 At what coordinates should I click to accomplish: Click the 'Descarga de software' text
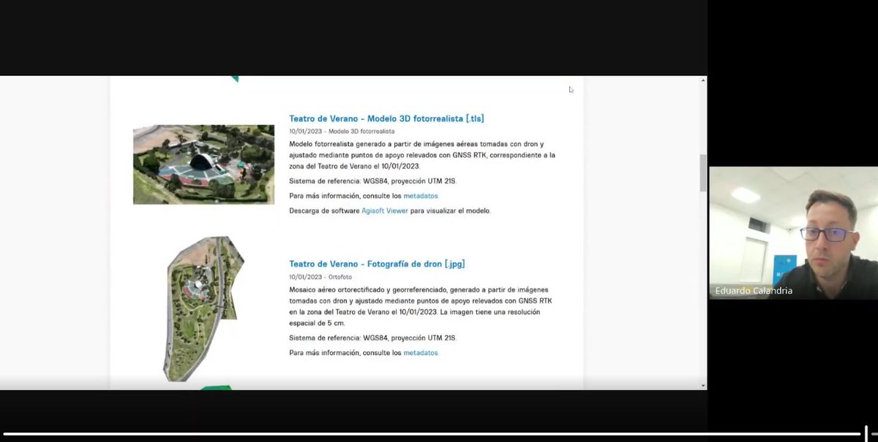(x=324, y=210)
